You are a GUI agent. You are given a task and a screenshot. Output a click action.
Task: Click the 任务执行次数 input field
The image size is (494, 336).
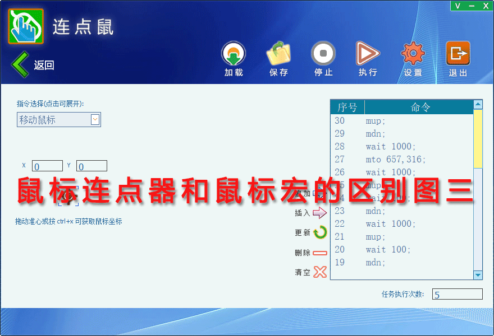(x=457, y=294)
